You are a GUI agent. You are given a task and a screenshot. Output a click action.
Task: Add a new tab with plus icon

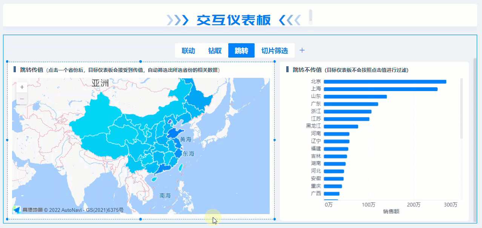point(302,50)
